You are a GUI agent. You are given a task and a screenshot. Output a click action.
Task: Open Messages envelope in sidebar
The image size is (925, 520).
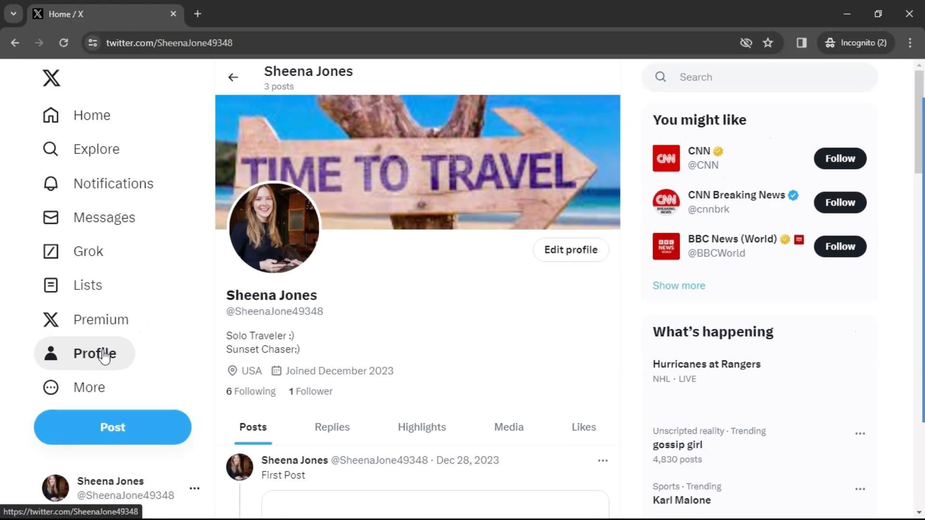pyautogui.click(x=51, y=218)
